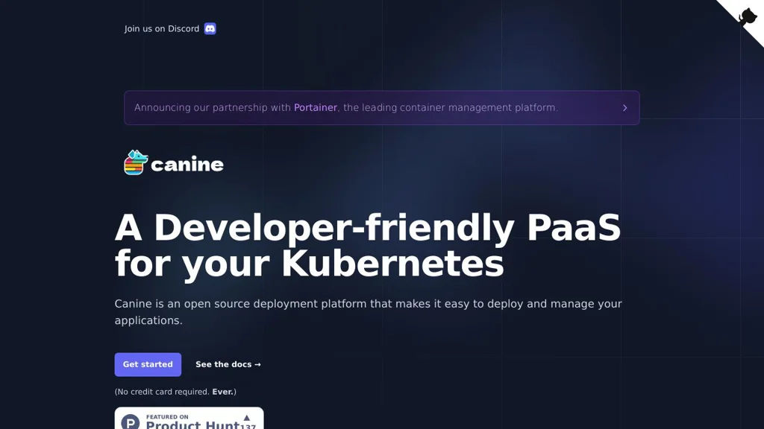Click the Product Hunt P logo icon
This screenshot has width=764, height=429.
(131, 422)
